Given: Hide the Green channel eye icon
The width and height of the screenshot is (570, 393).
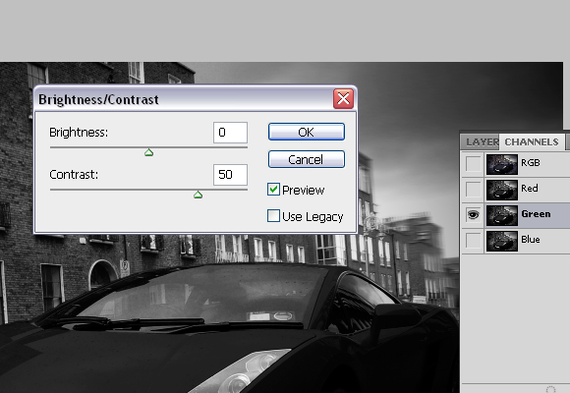Looking at the screenshot, I should [x=473, y=215].
